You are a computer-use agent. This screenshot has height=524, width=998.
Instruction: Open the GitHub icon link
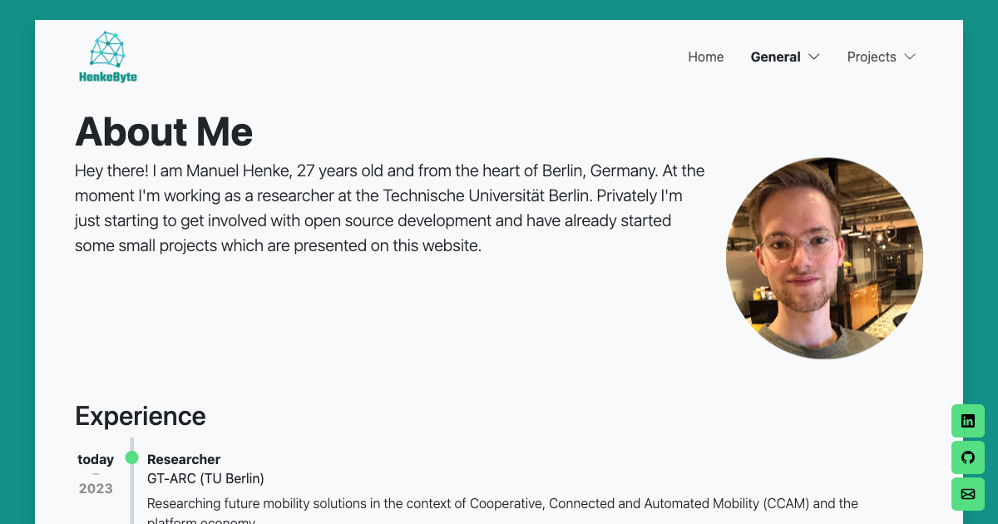tap(967, 457)
